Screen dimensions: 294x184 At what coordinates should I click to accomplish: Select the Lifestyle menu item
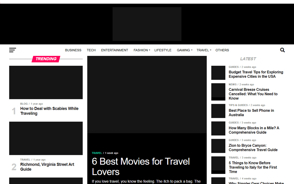coord(163,50)
